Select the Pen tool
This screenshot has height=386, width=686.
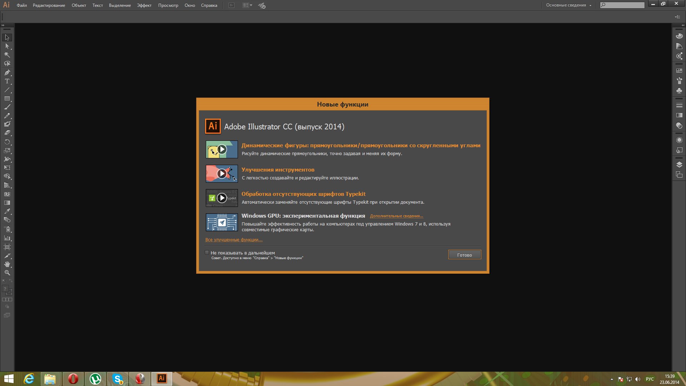(7, 73)
